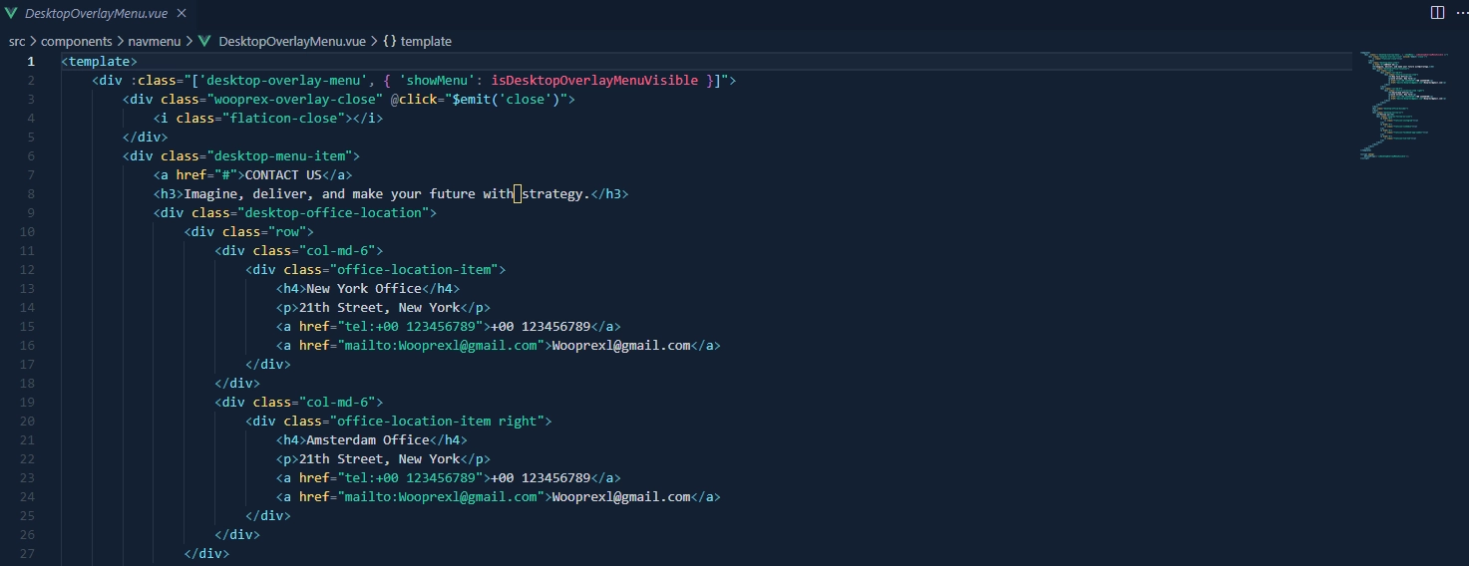Click the curly braces symbol icon in breadcrumb
1469x566 pixels.
[x=389, y=41]
